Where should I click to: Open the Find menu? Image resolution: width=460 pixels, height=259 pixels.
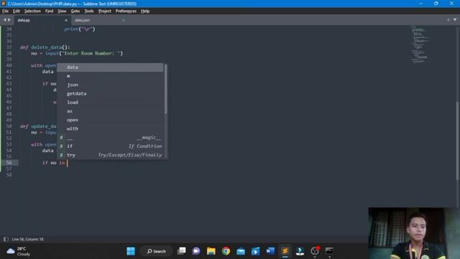pyautogui.click(x=50, y=12)
